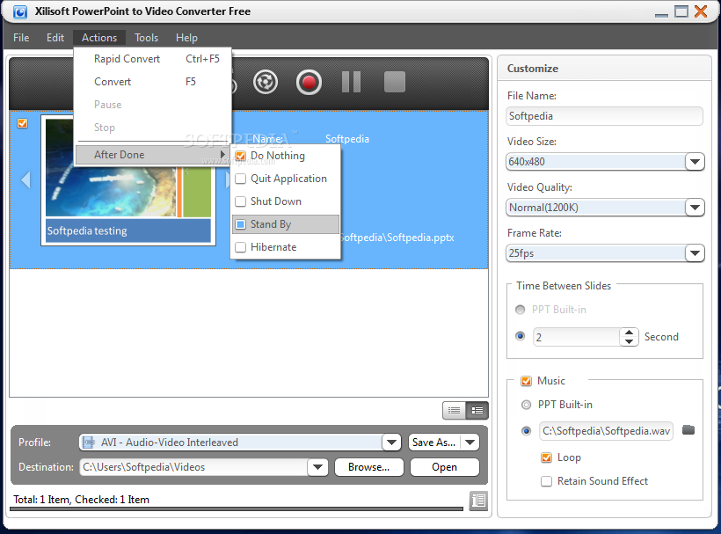721x534 pixels.
Task: Click the Save As... button
Action: click(434, 443)
